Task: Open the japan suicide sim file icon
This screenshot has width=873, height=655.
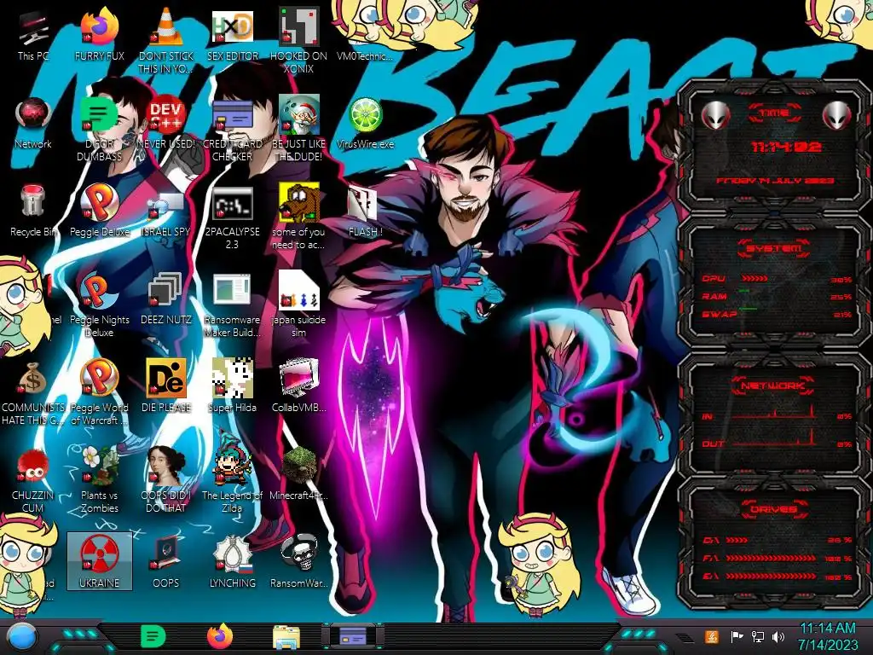Action: coord(299,305)
